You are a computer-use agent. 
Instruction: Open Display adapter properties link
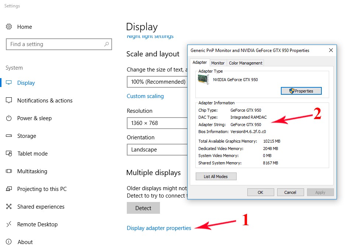pyautogui.click(x=159, y=228)
